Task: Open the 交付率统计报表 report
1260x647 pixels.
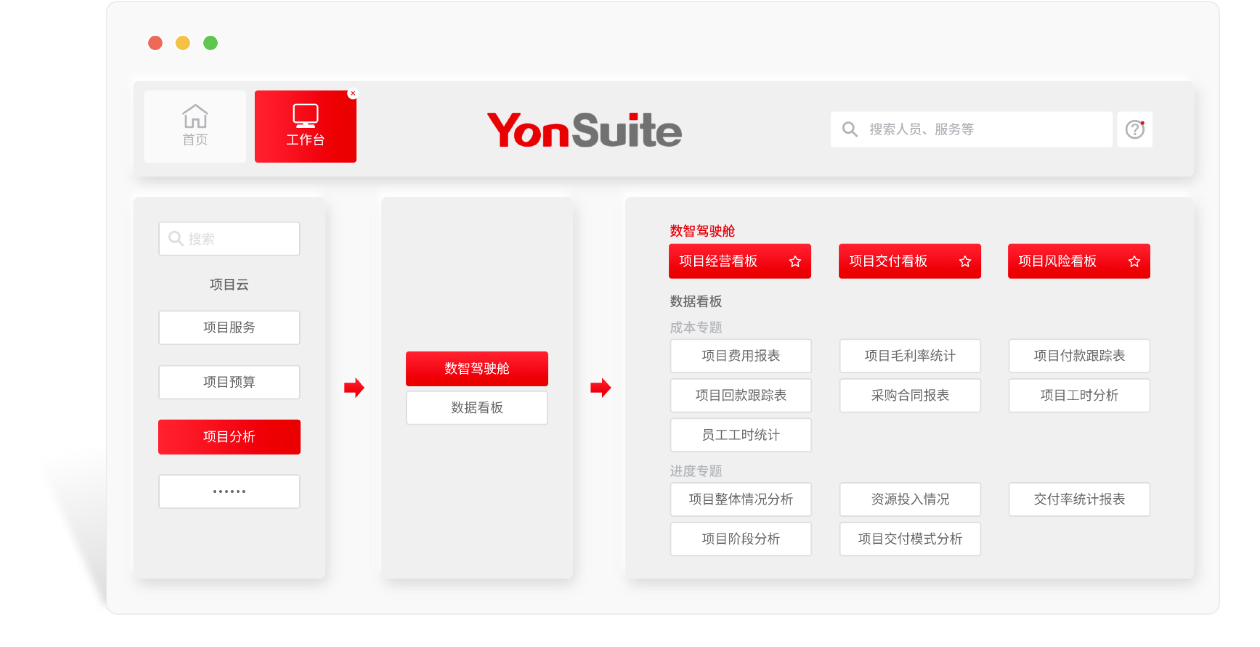Action: click(1079, 499)
